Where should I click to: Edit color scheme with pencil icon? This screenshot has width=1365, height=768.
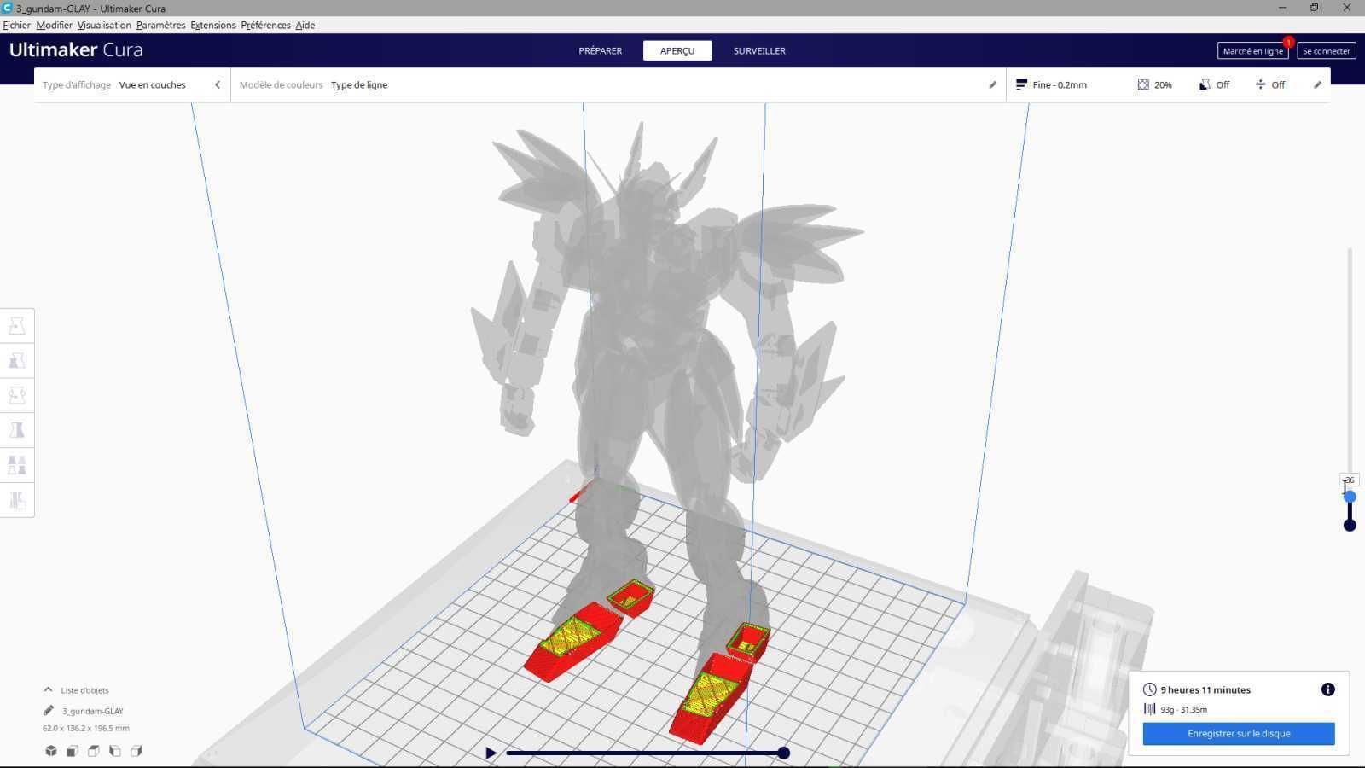(x=992, y=84)
